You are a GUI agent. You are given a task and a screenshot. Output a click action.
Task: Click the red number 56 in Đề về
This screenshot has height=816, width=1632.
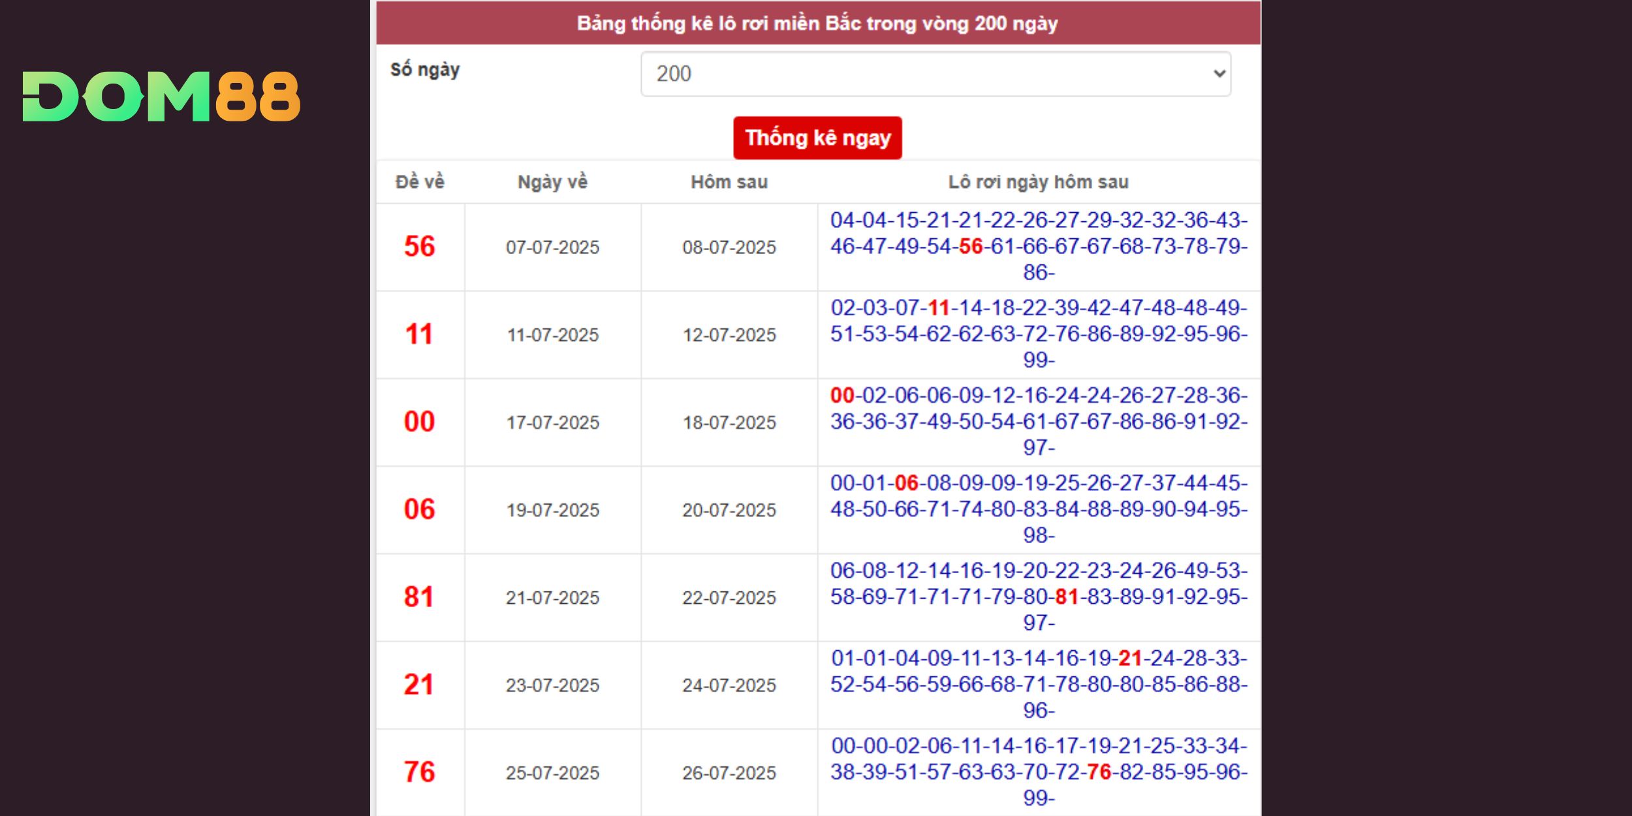tap(419, 247)
